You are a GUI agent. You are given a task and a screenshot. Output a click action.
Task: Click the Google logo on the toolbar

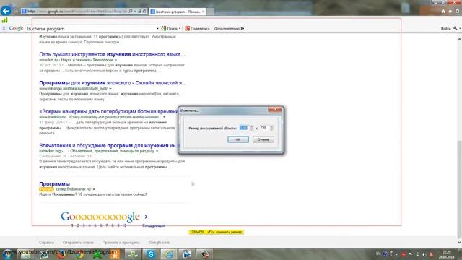pyautogui.click(x=16, y=29)
